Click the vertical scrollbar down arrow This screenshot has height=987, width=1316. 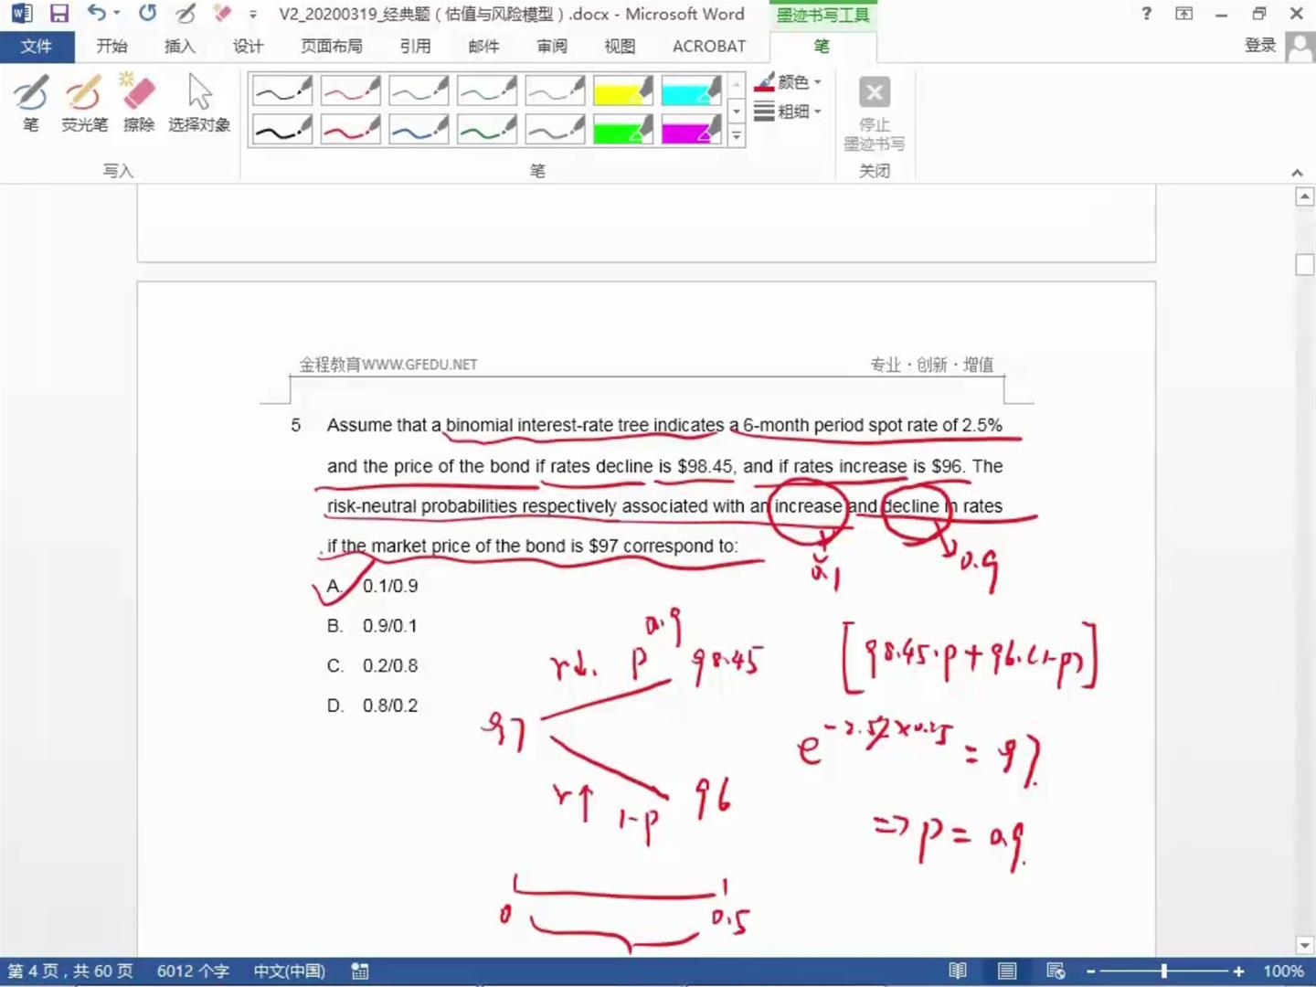[1305, 946]
